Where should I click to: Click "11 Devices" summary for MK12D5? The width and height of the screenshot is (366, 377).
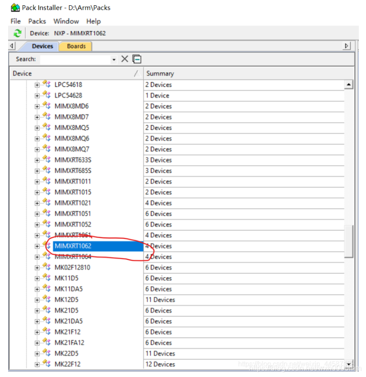160,300
